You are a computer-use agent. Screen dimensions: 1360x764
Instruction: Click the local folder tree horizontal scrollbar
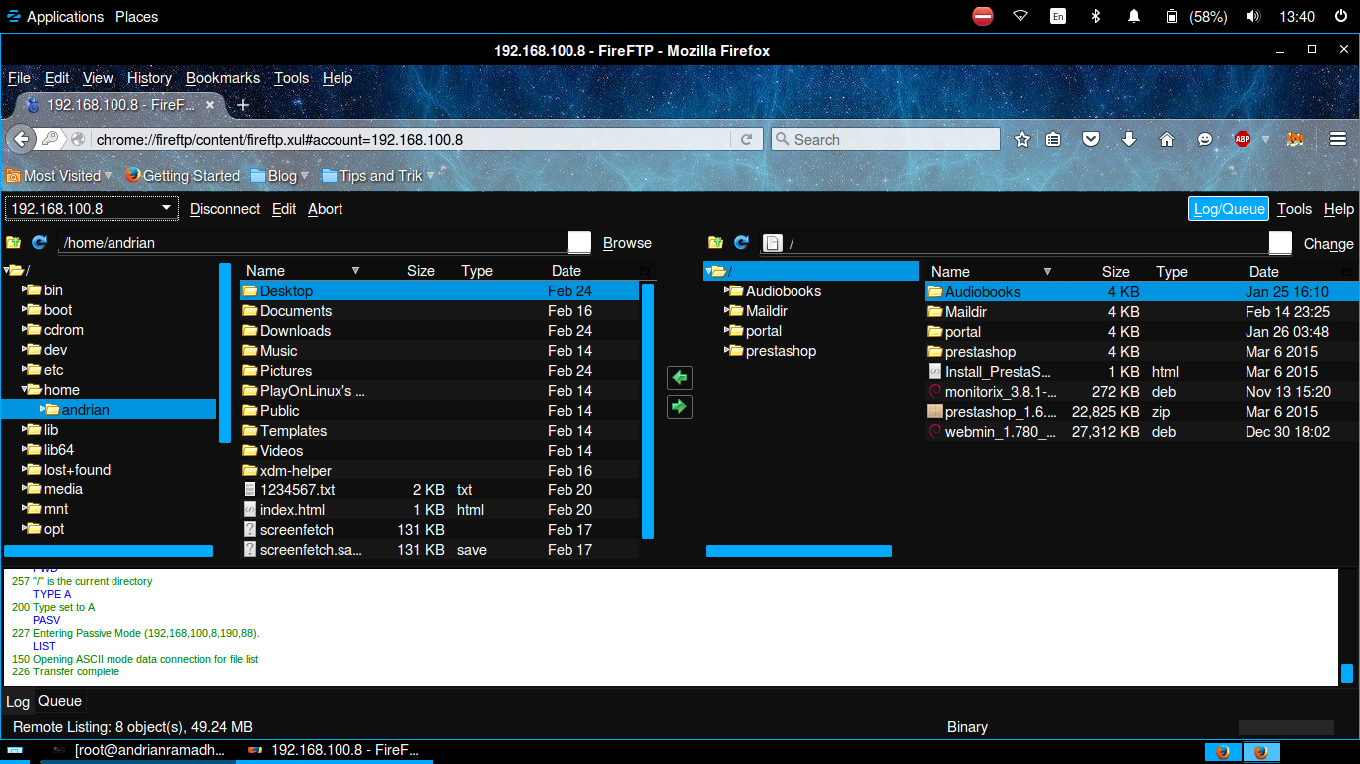(x=109, y=551)
